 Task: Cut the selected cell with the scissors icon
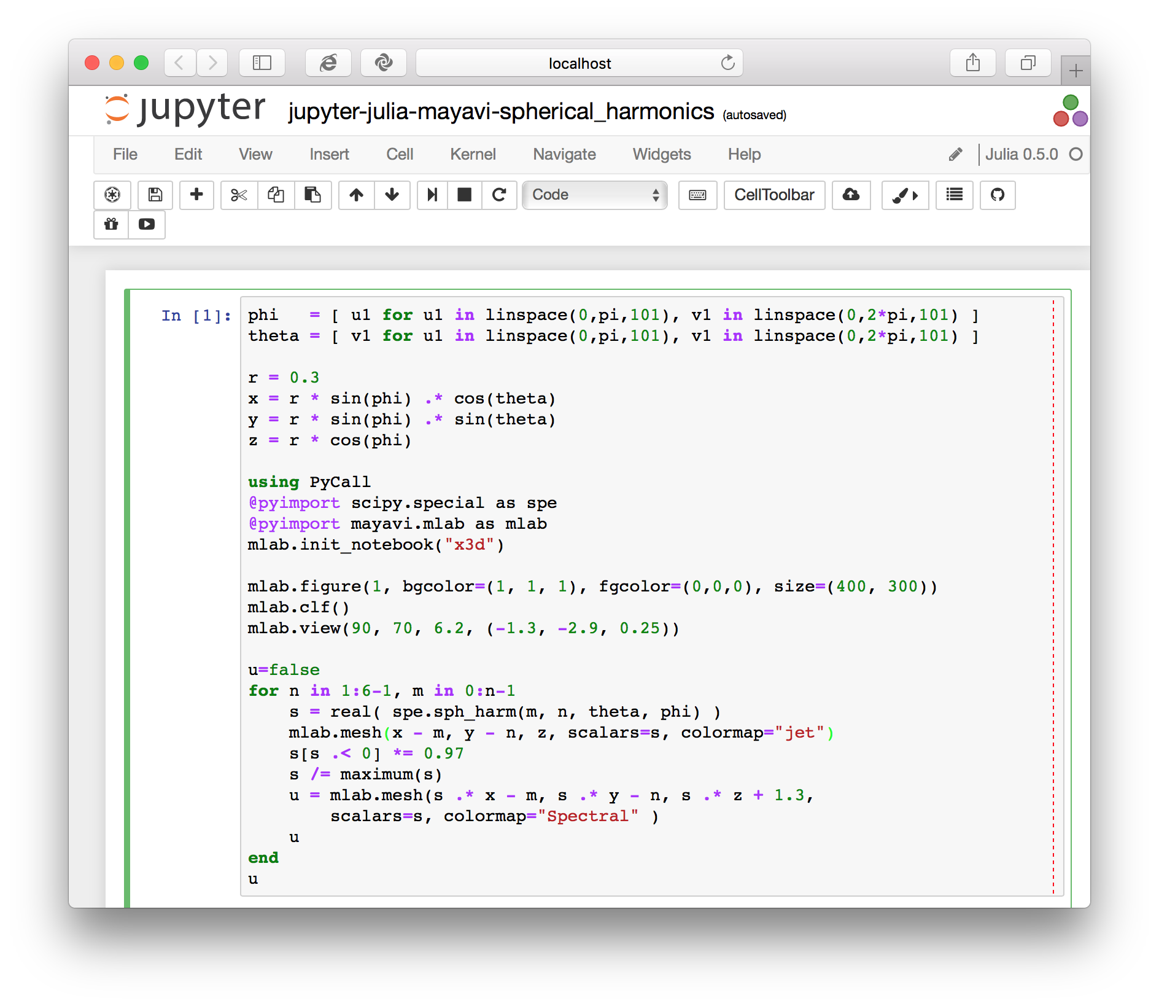[239, 195]
